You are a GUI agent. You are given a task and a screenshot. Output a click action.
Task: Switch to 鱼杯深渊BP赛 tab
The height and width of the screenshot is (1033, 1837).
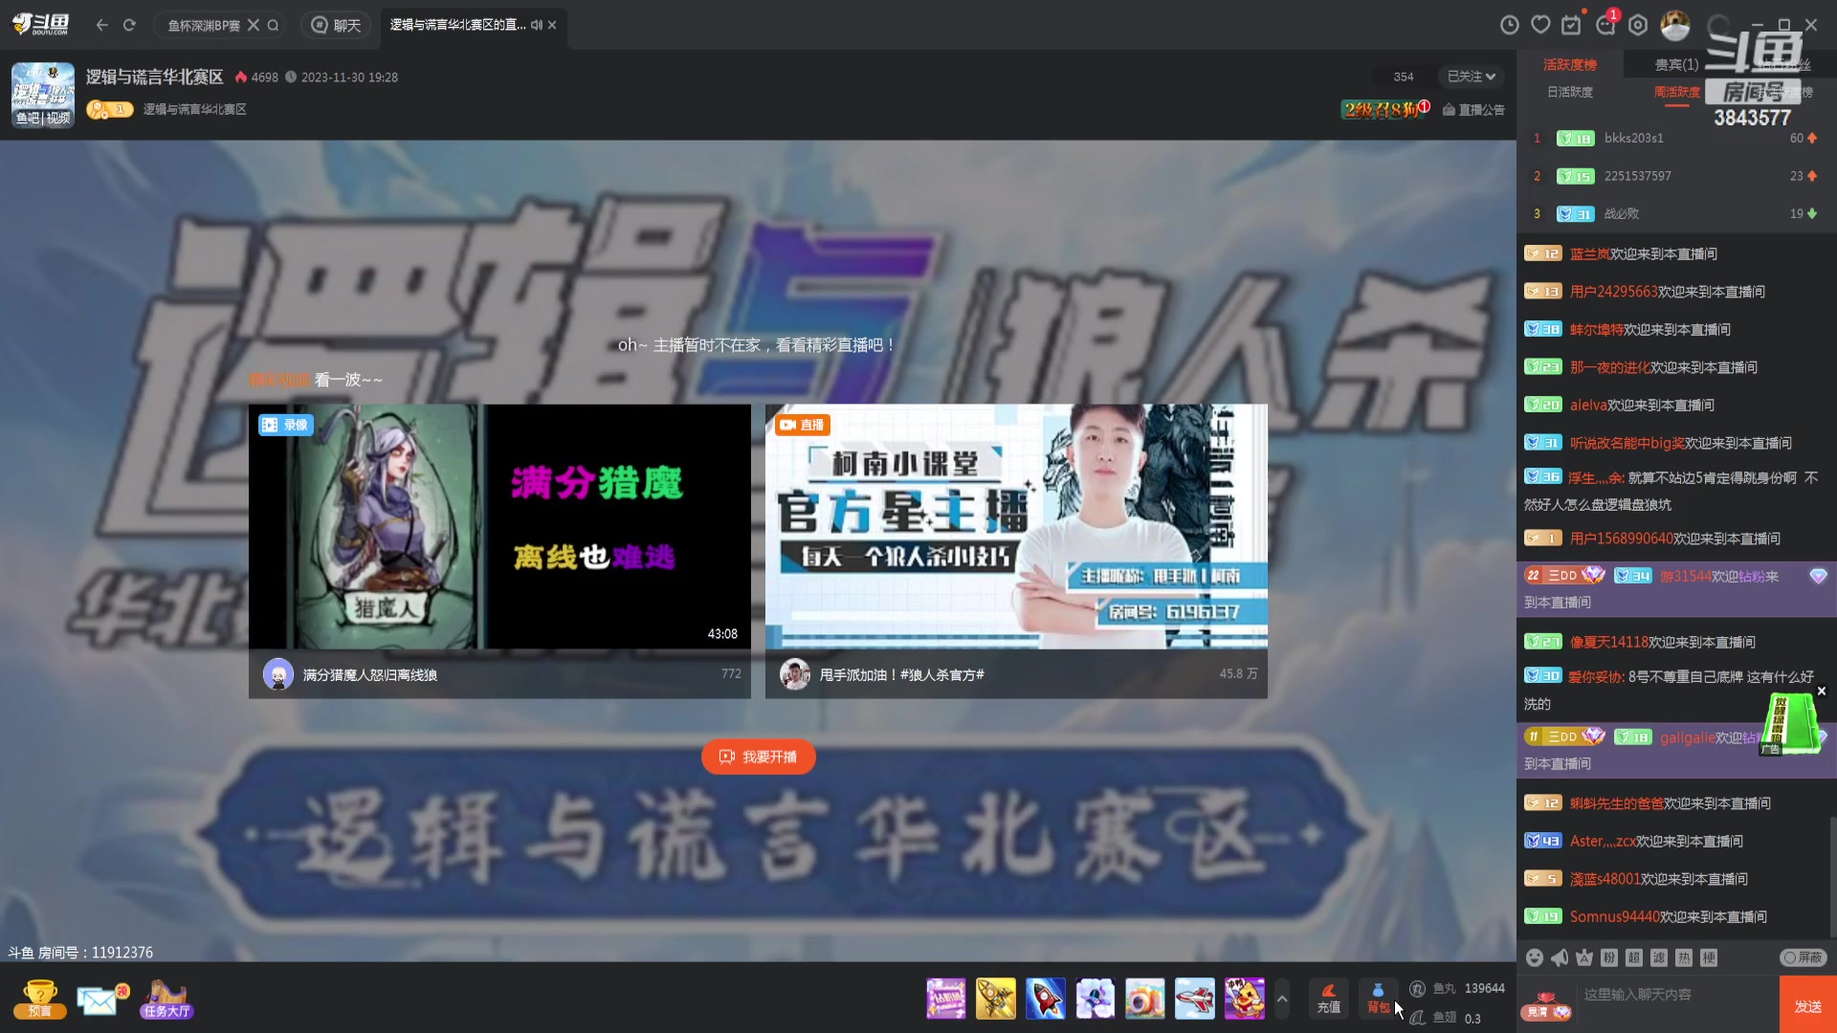tap(204, 25)
